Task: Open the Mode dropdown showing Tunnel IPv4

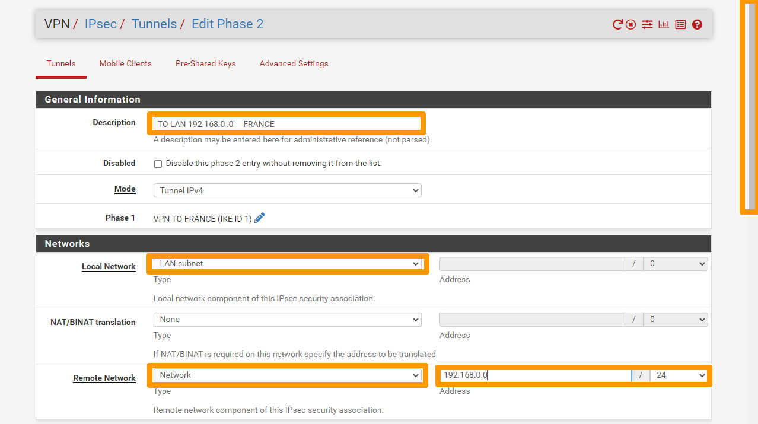Action: [287, 190]
